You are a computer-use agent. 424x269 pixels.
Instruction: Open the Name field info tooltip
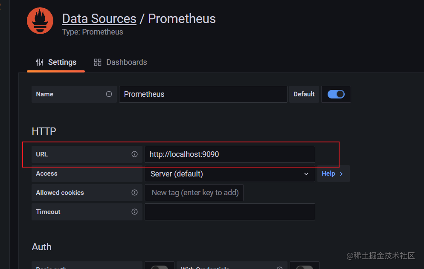tap(109, 94)
